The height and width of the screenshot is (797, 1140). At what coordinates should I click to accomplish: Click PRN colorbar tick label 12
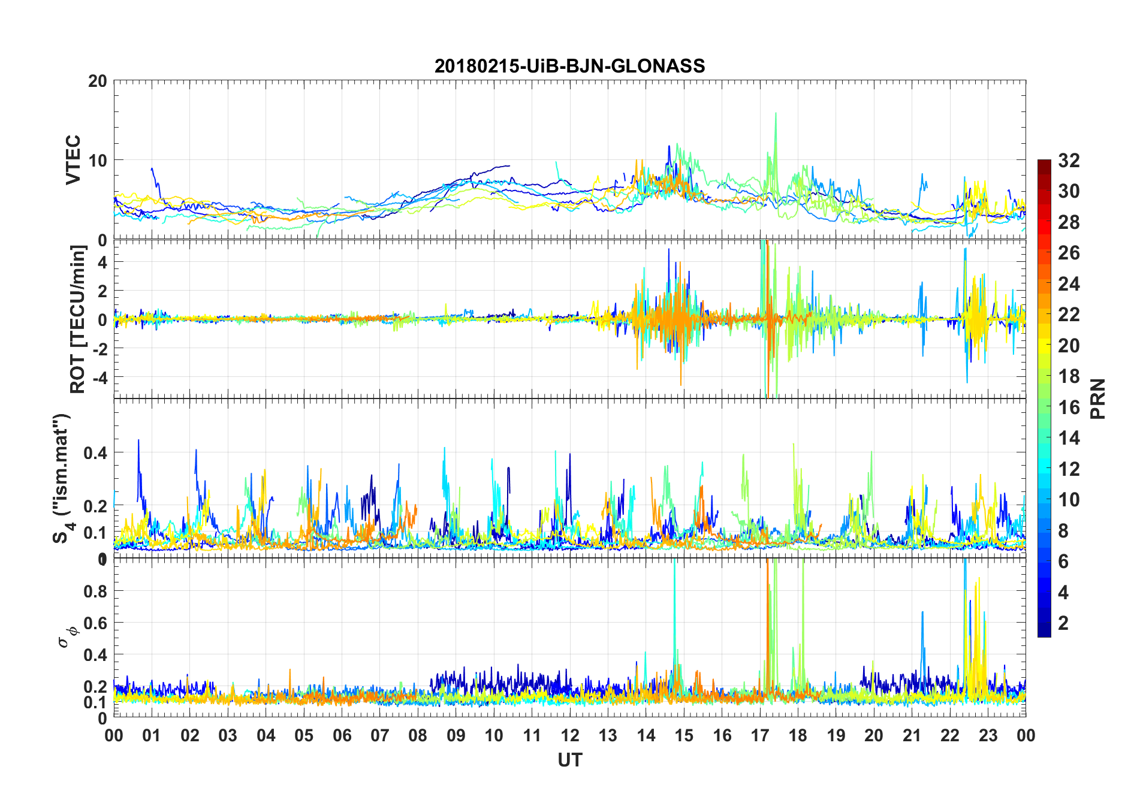click(x=1069, y=469)
